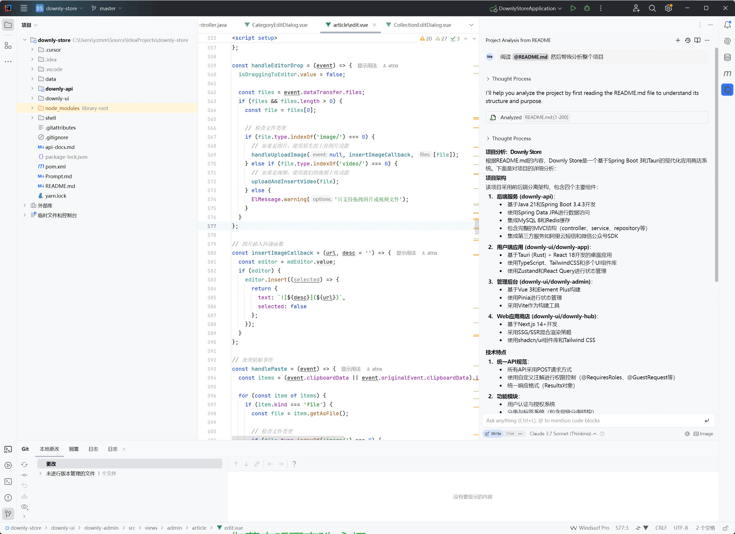The height and width of the screenshot is (534, 735).
Task: Toggle the Git view options eye icon
Action: [x=24, y=507]
